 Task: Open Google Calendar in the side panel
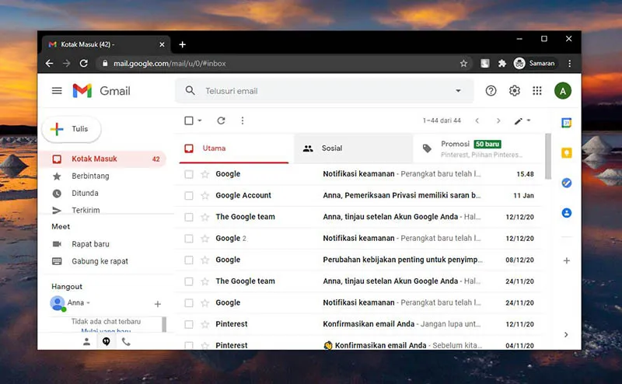click(x=567, y=123)
